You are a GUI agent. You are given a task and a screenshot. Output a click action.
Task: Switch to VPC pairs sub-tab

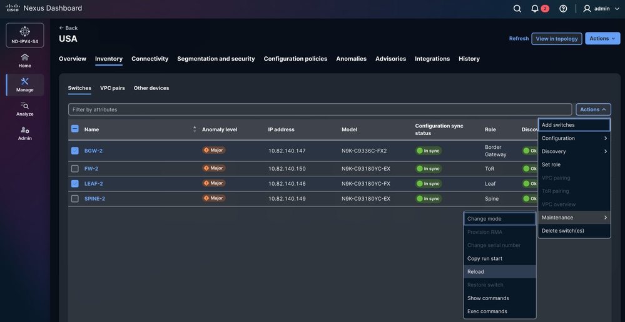click(x=113, y=88)
